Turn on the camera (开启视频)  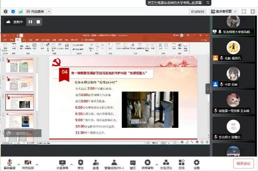28,163
